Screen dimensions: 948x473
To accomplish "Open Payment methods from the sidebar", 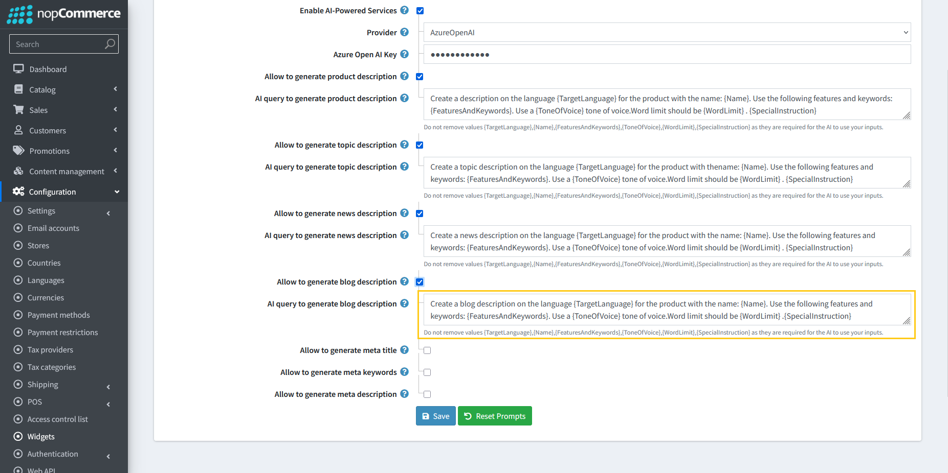I will click(58, 315).
